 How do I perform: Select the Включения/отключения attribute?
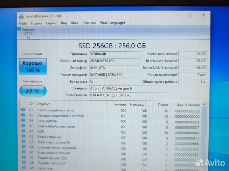56,126
